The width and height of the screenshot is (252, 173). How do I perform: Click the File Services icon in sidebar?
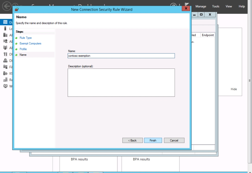tap(5, 67)
